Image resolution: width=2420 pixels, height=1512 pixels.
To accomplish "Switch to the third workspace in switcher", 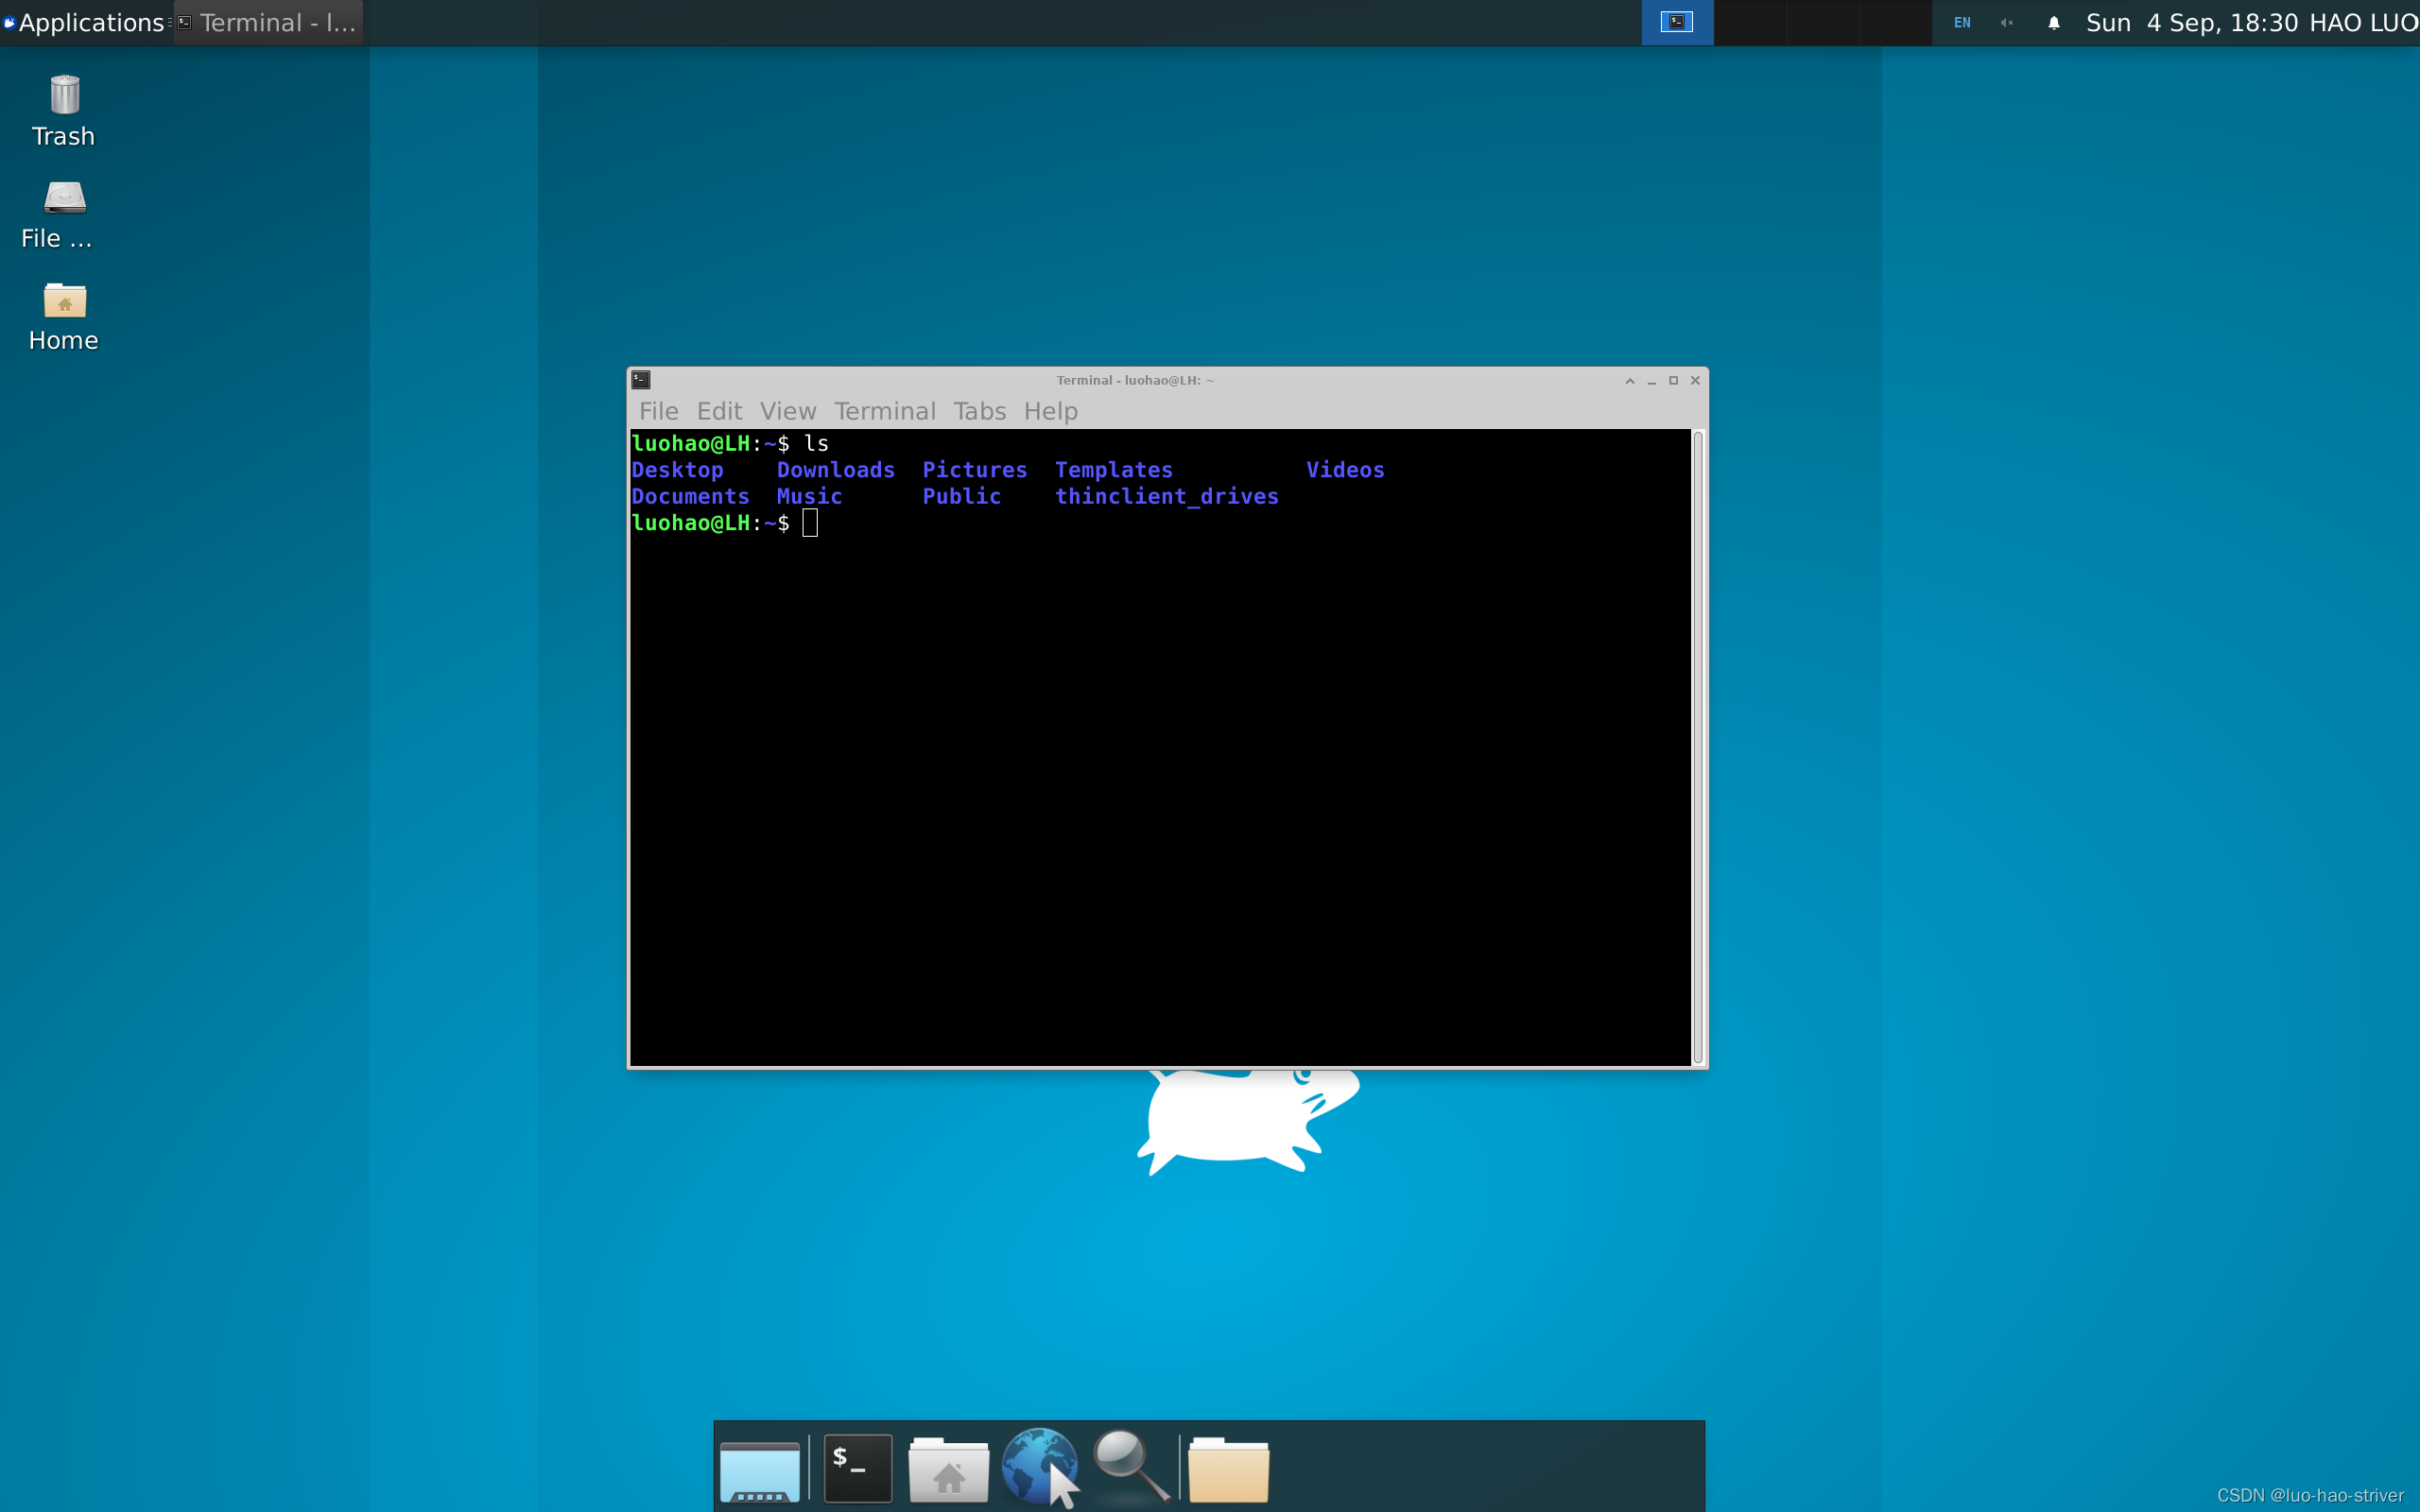I will click(1823, 22).
